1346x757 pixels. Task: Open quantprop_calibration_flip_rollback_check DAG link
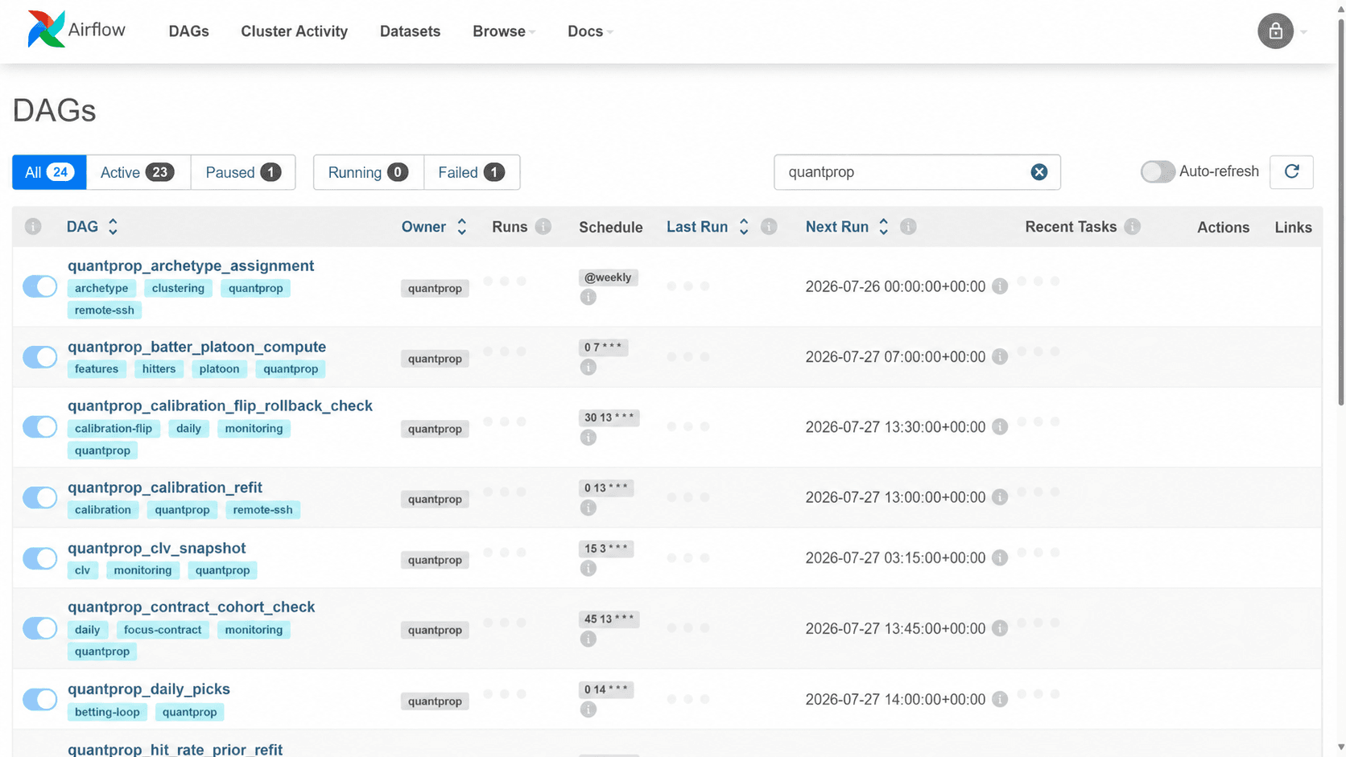point(220,405)
